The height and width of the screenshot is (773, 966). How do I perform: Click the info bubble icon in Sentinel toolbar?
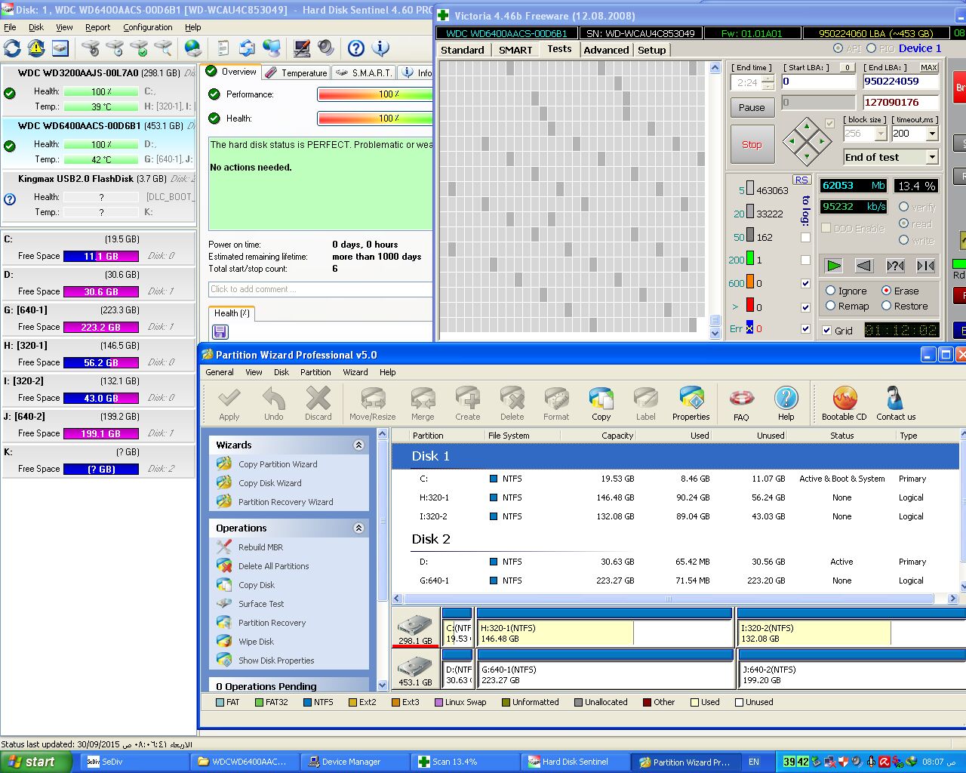point(381,48)
